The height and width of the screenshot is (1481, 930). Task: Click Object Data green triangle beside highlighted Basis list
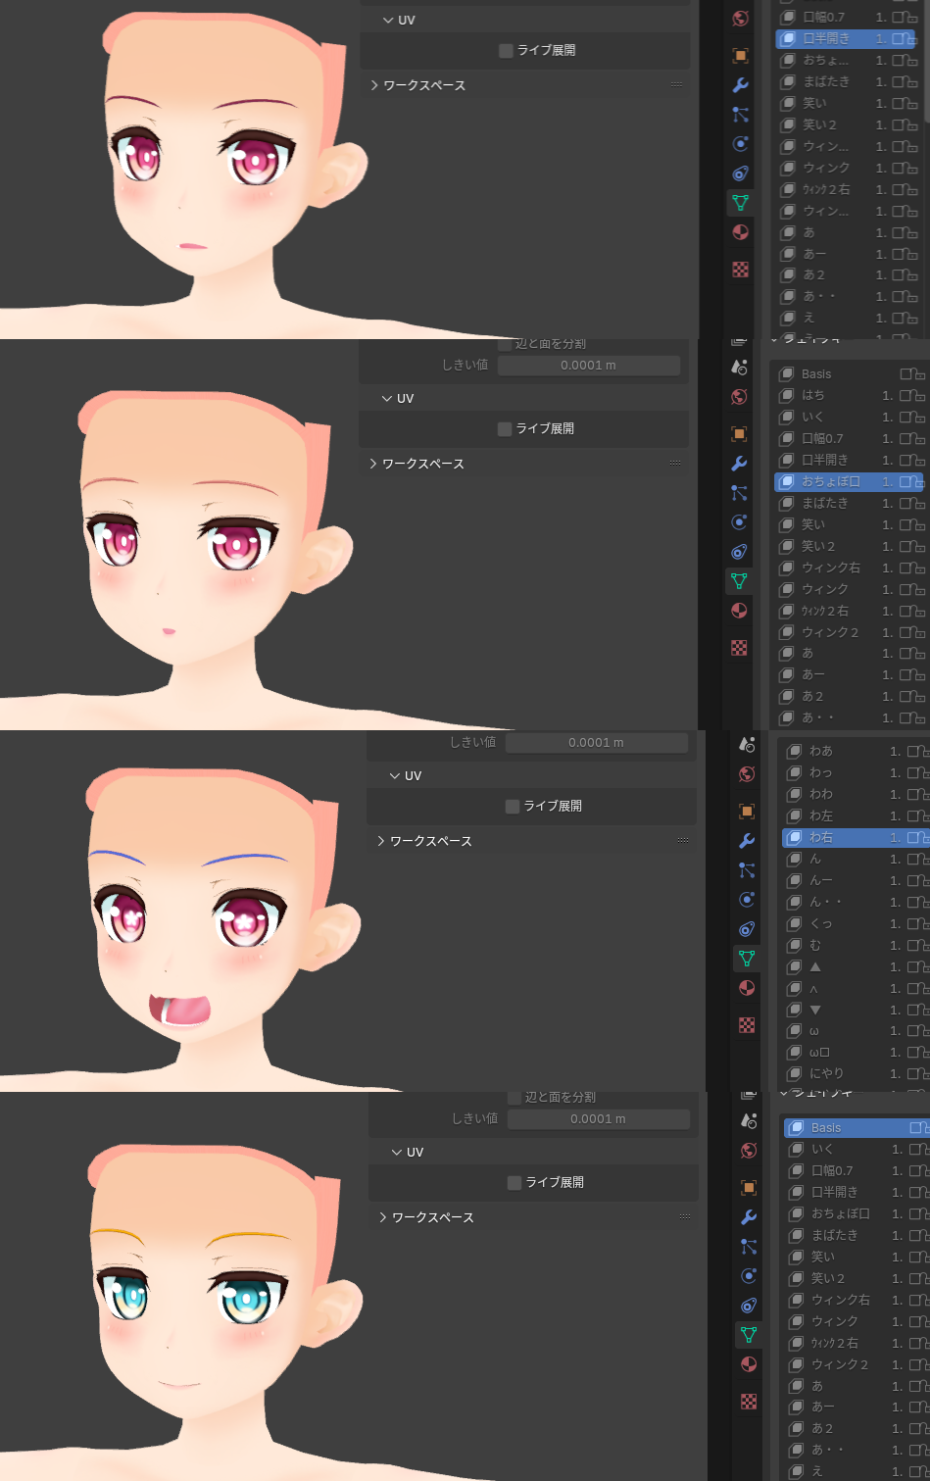749,1334
